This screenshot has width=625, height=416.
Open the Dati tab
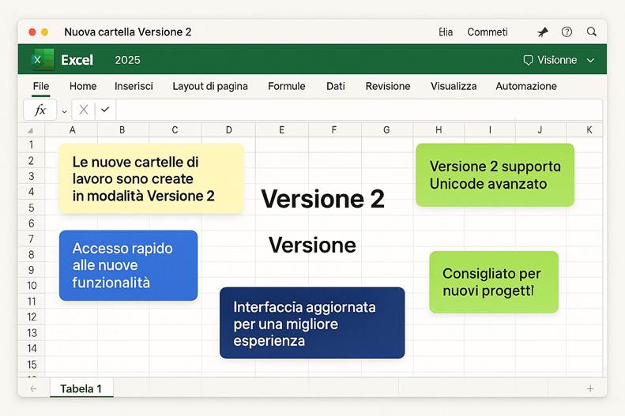click(x=336, y=86)
